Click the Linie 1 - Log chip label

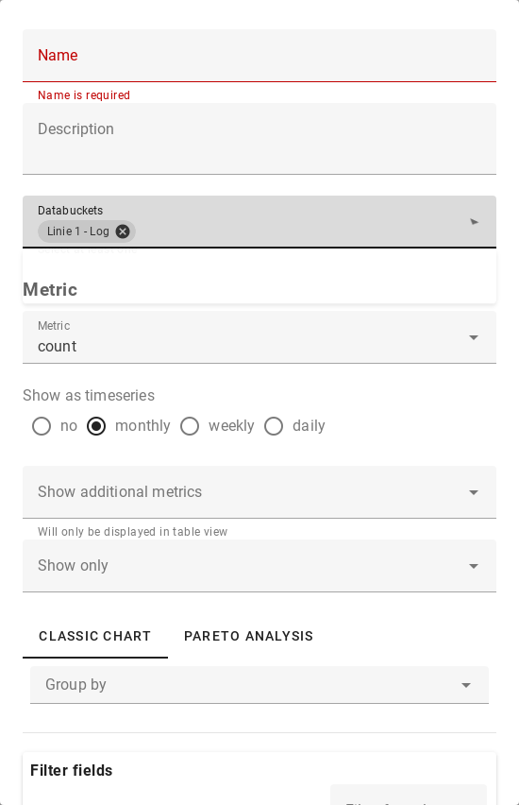click(x=78, y=231)
